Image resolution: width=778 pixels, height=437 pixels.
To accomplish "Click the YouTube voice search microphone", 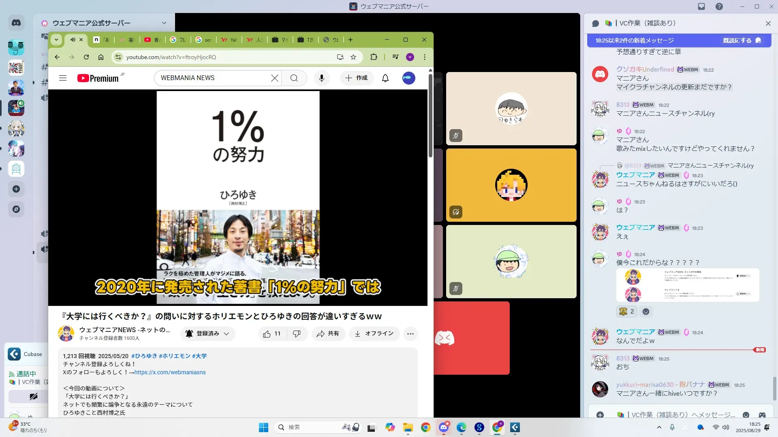I will tap(322, 78).
